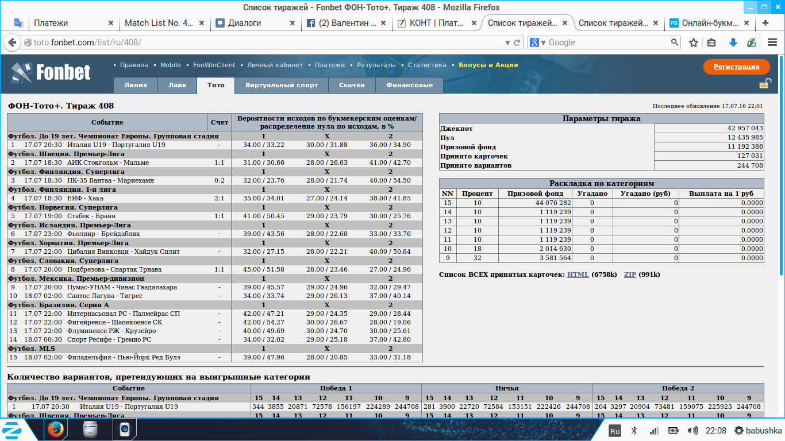This screenshot has height=441, width=785.
Task: Reload the page with the refresh icon
Action: click(517, 42)
